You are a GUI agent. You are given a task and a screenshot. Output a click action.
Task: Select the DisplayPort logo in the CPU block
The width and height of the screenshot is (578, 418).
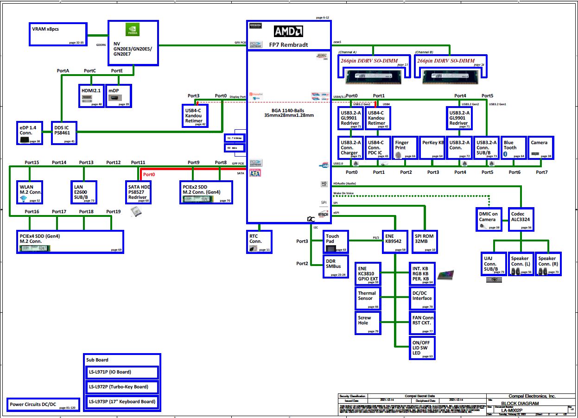(256, 95)
